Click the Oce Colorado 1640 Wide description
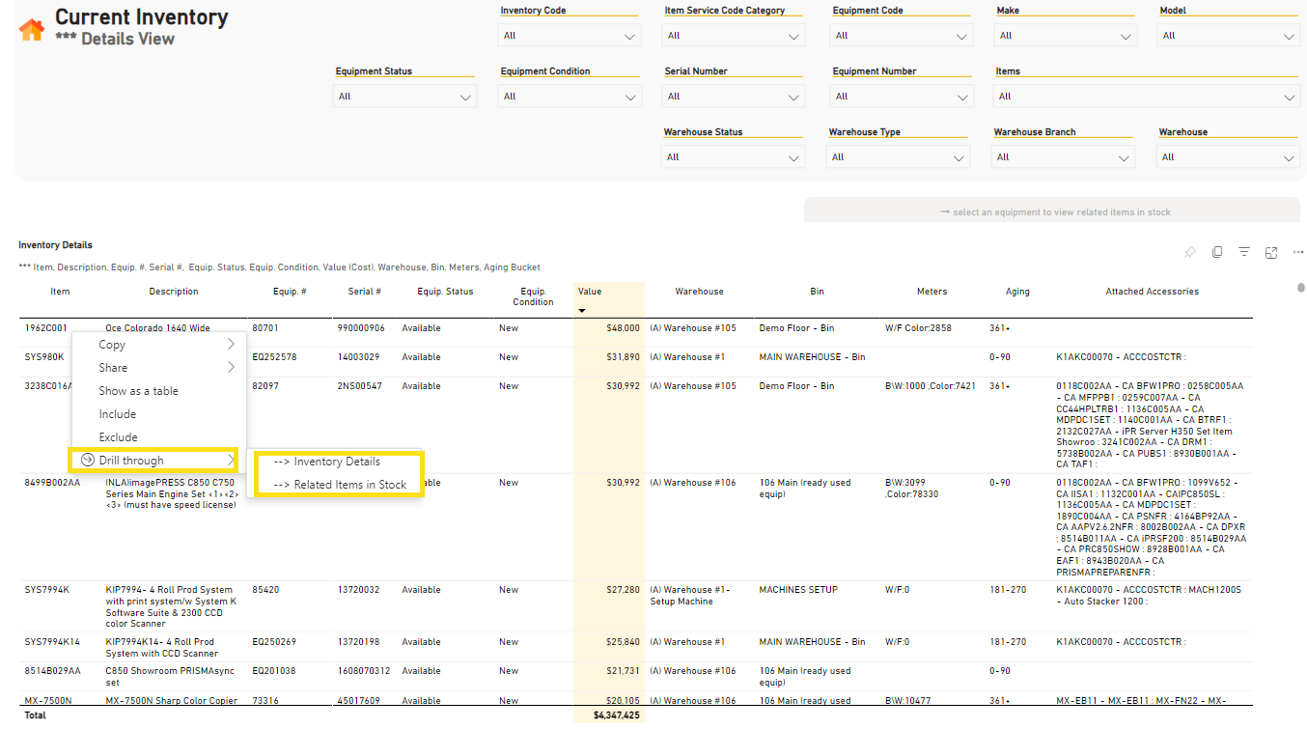Screen dimensions: 1307x729 pyautogui.click(x=157, y=328)
